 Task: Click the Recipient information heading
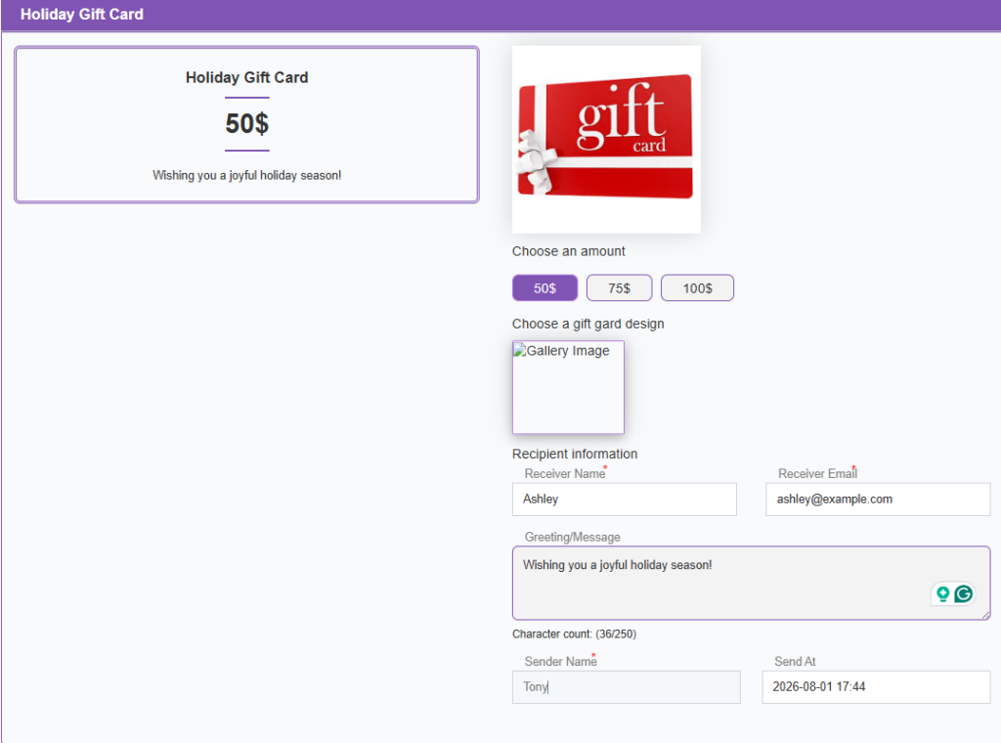[575, 454]
